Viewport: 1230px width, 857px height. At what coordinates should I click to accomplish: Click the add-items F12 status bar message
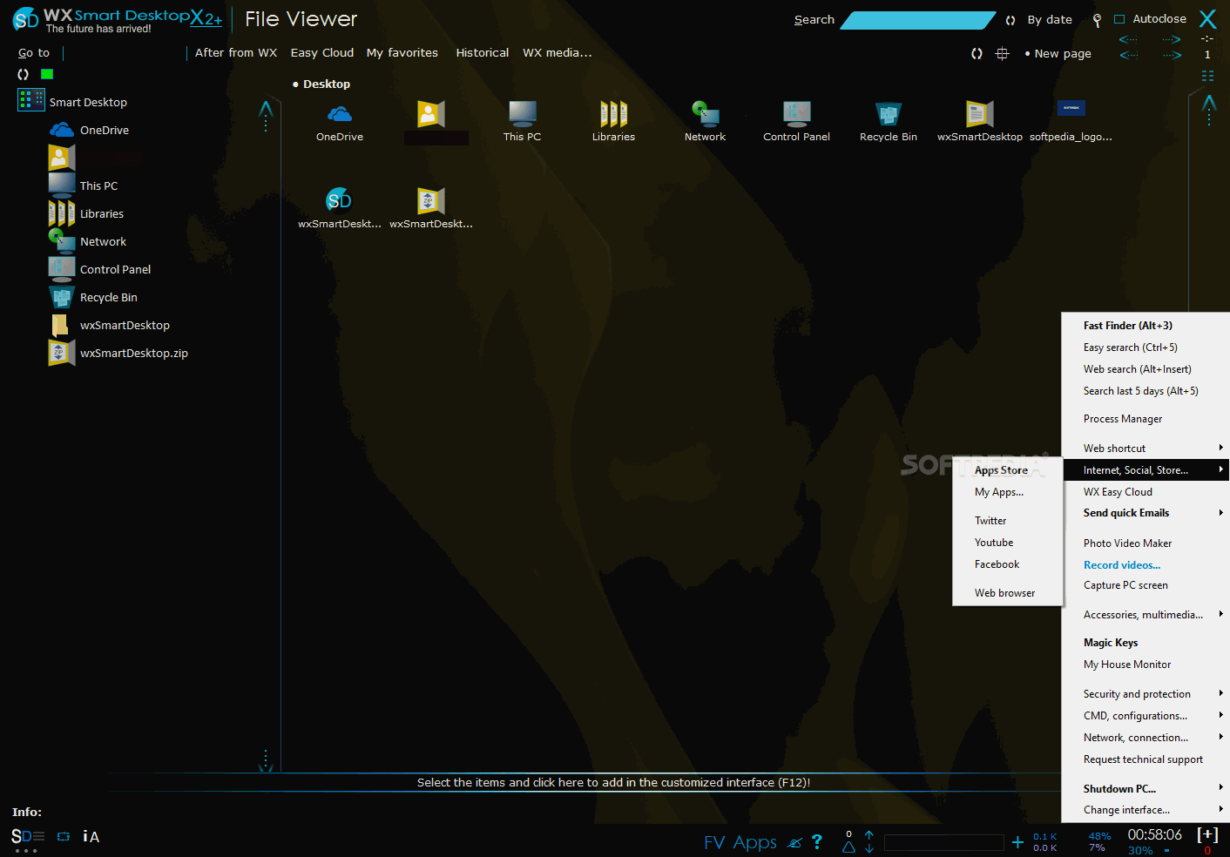[613, 783]
